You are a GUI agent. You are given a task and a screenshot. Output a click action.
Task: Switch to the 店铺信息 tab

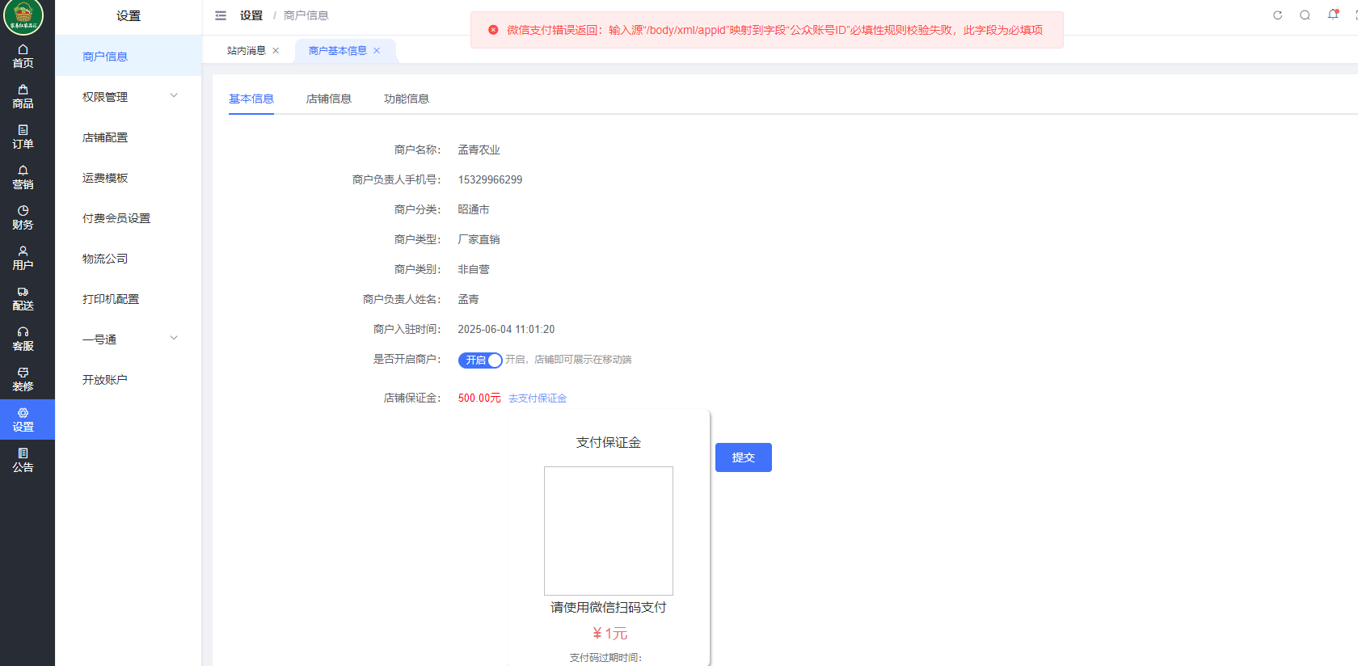tap(329, 99)
